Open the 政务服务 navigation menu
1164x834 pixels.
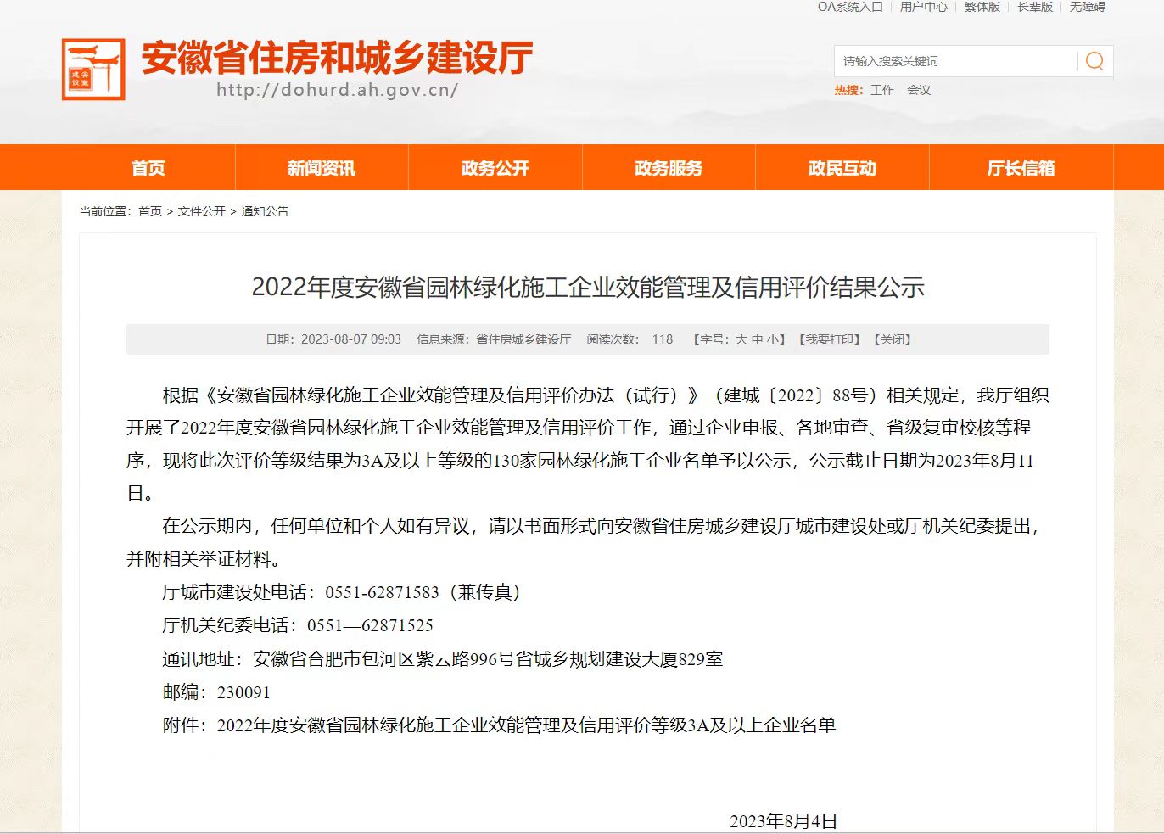click(668, 167)
